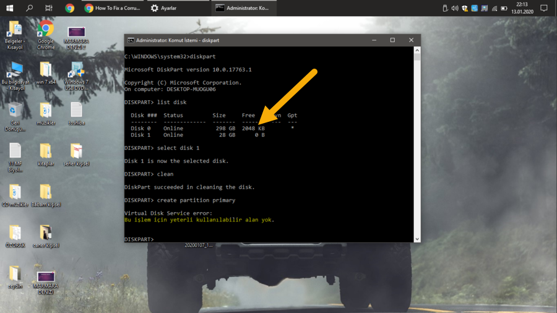Click the blue app tray icon beside the security shield
The height and width of the screenshot is (313, 557).
coord(474,8)
